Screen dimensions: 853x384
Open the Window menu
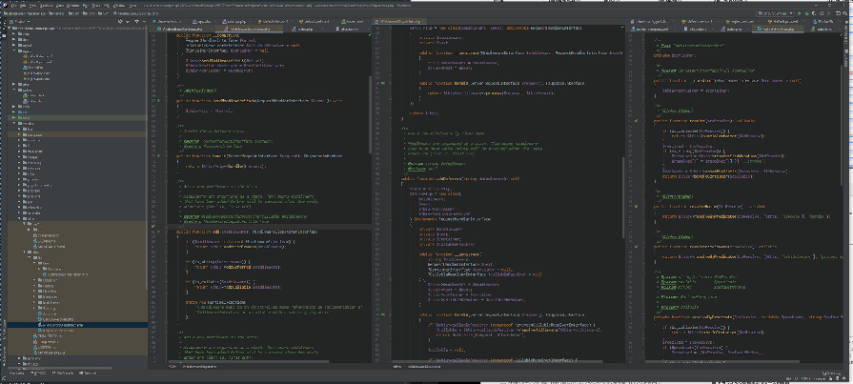click(119, 6)
